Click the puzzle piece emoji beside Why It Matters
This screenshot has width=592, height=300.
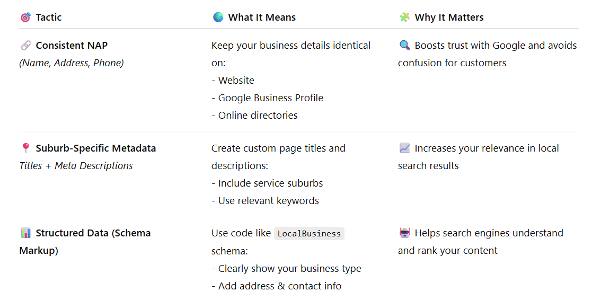405,17
